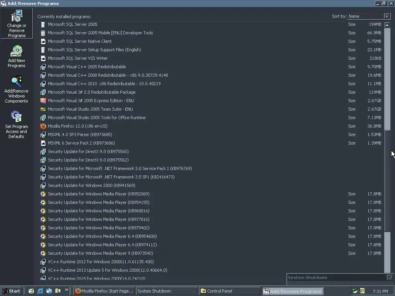Screen dimensions: 395x296
Task: Click the fourth quick launch search icon
Action: [58, 291]
